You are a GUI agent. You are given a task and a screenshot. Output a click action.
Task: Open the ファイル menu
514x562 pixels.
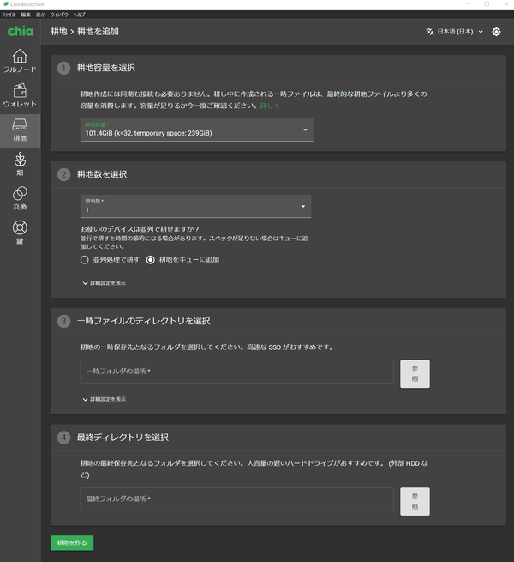[x=9, y=15]
